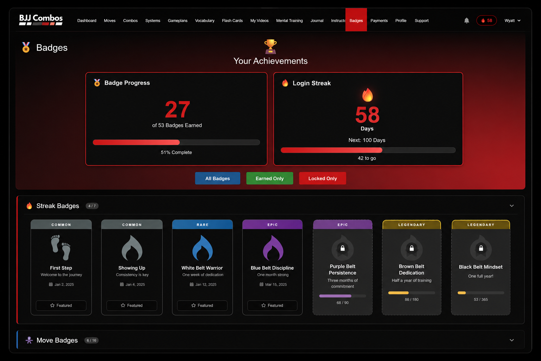The width and height of the screenshot is (541, 361).
Task: Open Gameplans in the nav bar
Action: [178, 20]
